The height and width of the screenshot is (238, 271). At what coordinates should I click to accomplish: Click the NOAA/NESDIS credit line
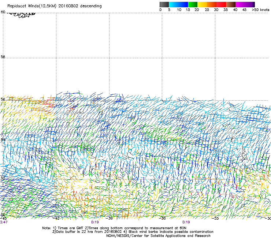[158, 236]
